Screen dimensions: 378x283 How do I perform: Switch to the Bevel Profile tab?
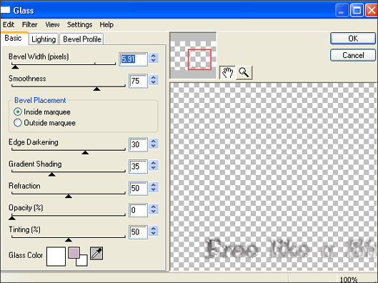[x=81, y=39]
